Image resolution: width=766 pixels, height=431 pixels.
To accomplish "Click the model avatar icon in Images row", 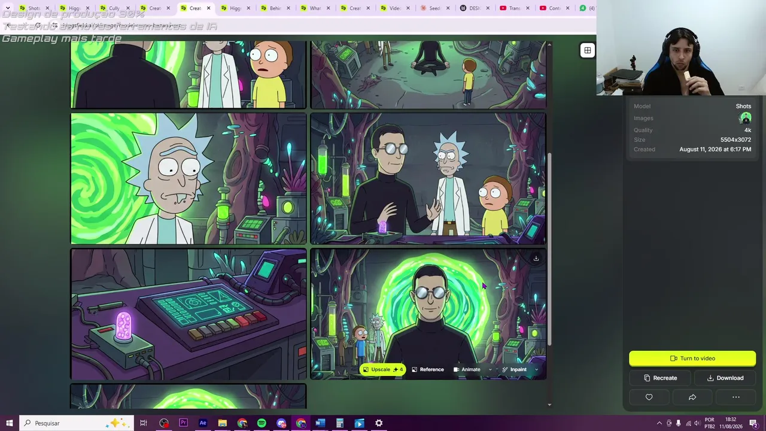I will [x=745, y=118].
